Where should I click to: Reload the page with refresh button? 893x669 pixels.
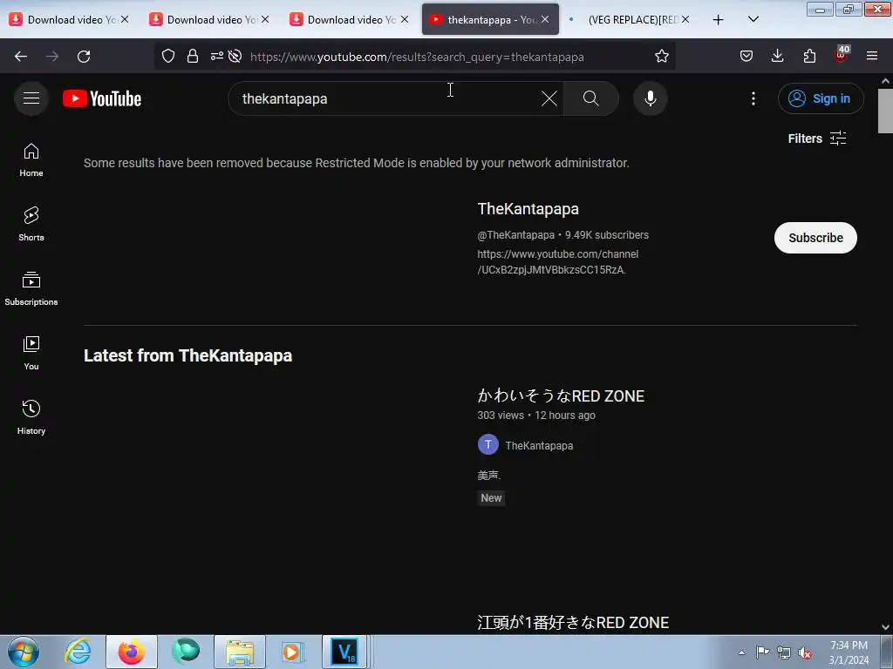[x=84, y=57]
